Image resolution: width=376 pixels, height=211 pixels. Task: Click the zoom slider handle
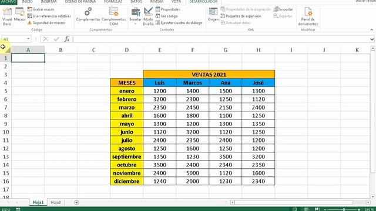click(343, 210)
